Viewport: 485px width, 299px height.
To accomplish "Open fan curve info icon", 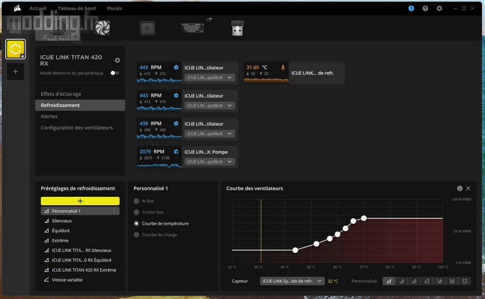I will pos(459,188).
